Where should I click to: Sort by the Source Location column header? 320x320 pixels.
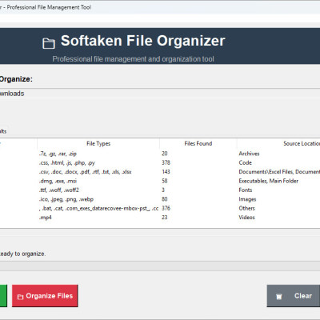point(278,144)
